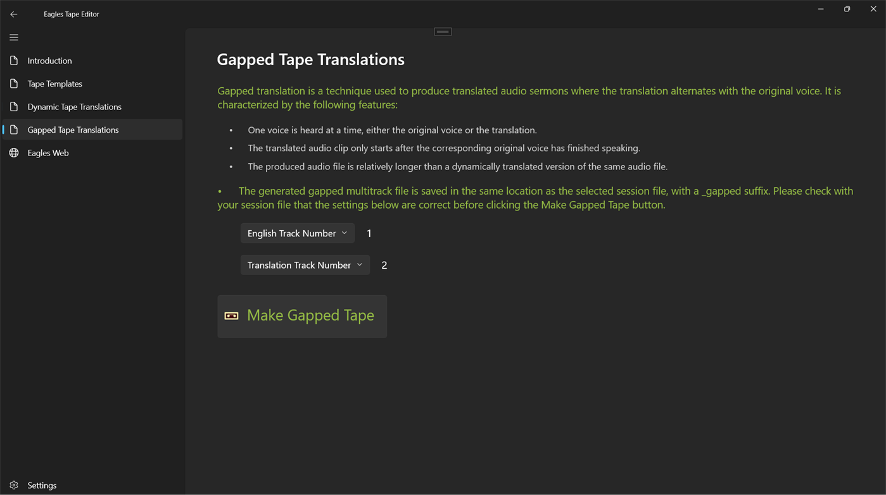The width and height of the screenshot is (886, 495).
Task: Click the Settings label at the bottom
Action: click(x=41, y=485)
